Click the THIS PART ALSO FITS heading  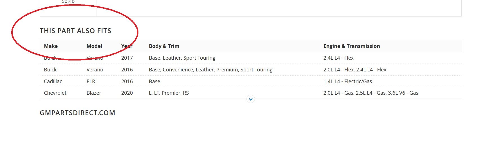[75, 31]
